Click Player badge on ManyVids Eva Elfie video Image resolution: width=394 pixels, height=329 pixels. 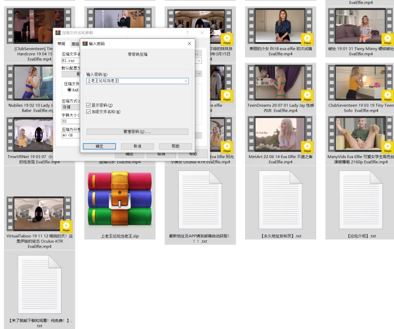388,147
